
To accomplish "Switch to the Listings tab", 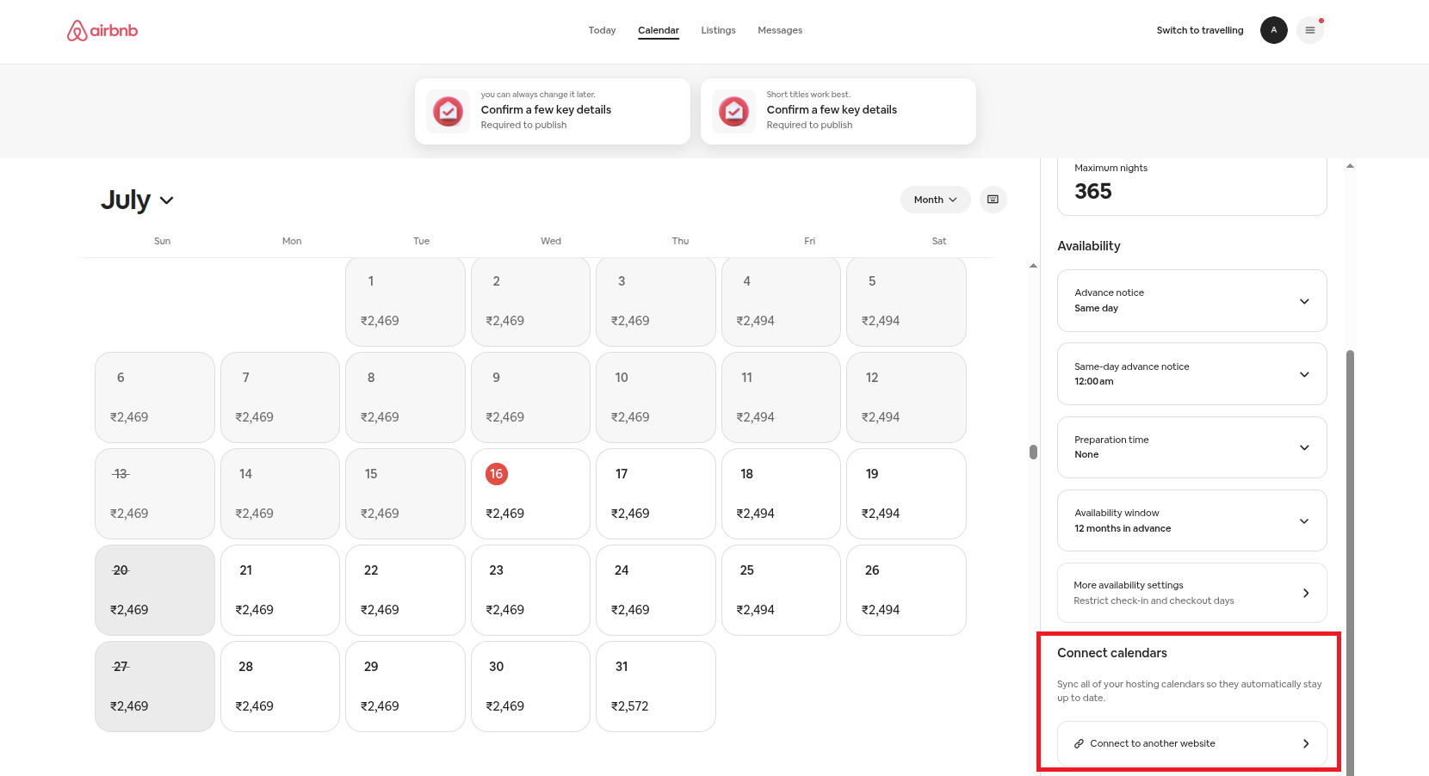I will [x=718, y=30].
